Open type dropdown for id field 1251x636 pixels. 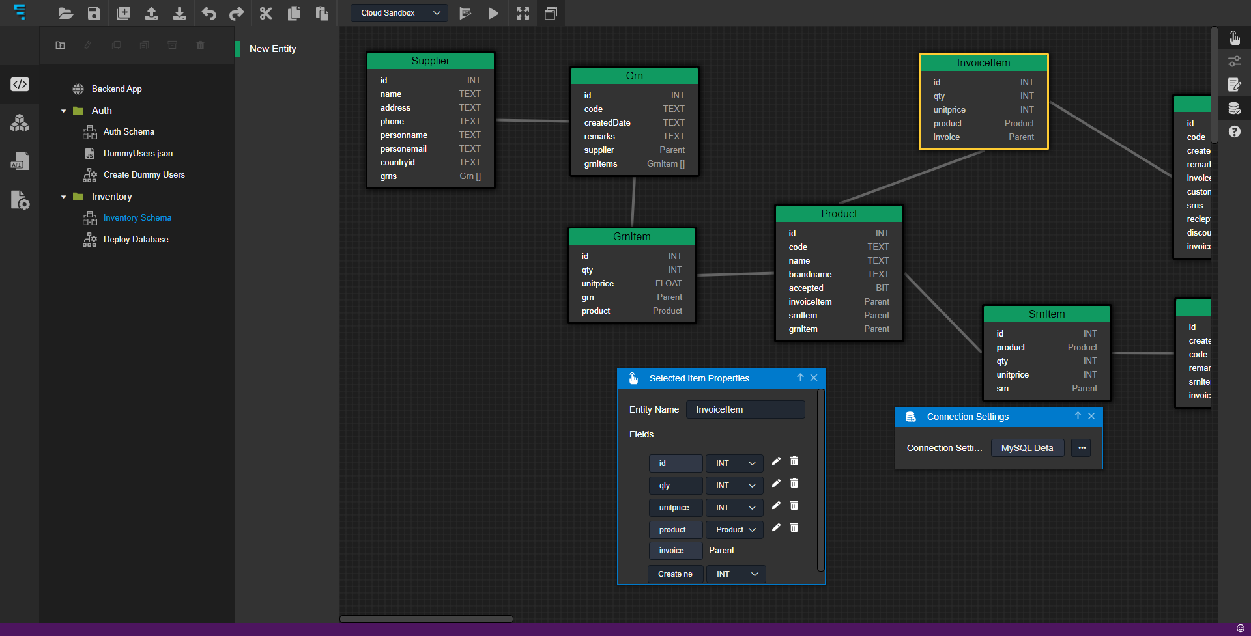(x=735, y=463)
